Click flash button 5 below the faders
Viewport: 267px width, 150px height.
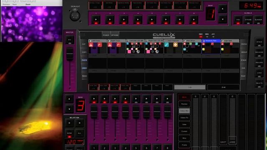[136, 147]
